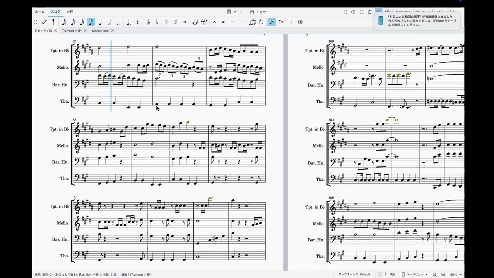
Task: Zoom out the score view
Action: (x=435, y=275)
